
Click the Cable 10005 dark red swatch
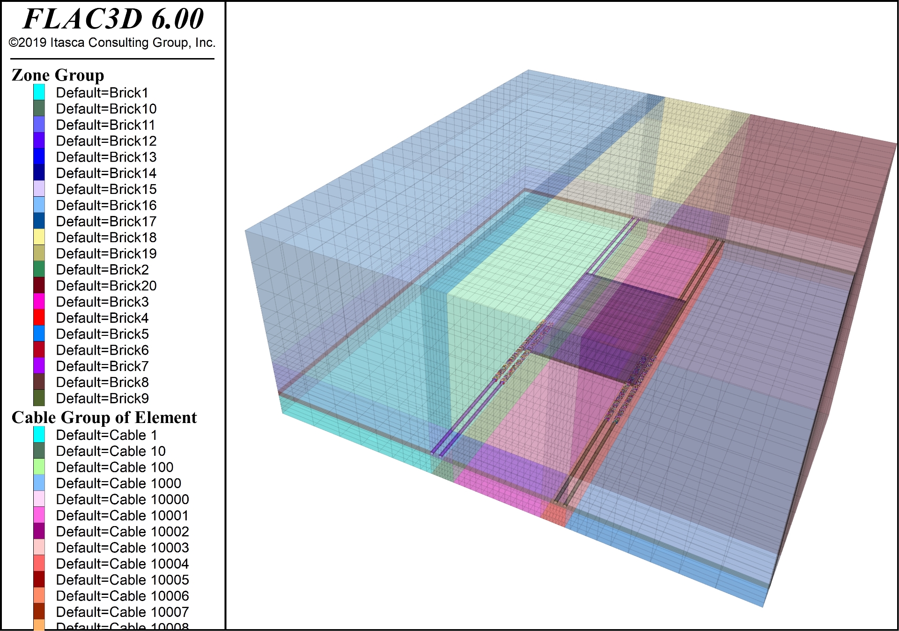(39, 579)
